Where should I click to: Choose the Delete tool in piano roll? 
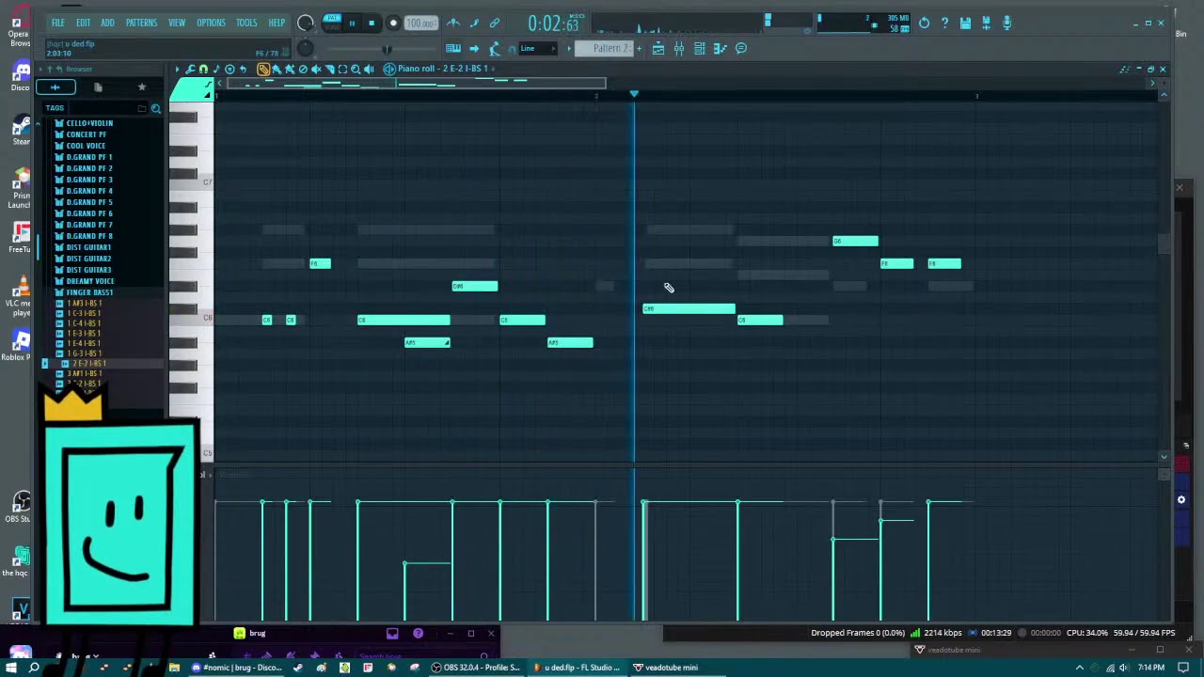coord(303,69)
